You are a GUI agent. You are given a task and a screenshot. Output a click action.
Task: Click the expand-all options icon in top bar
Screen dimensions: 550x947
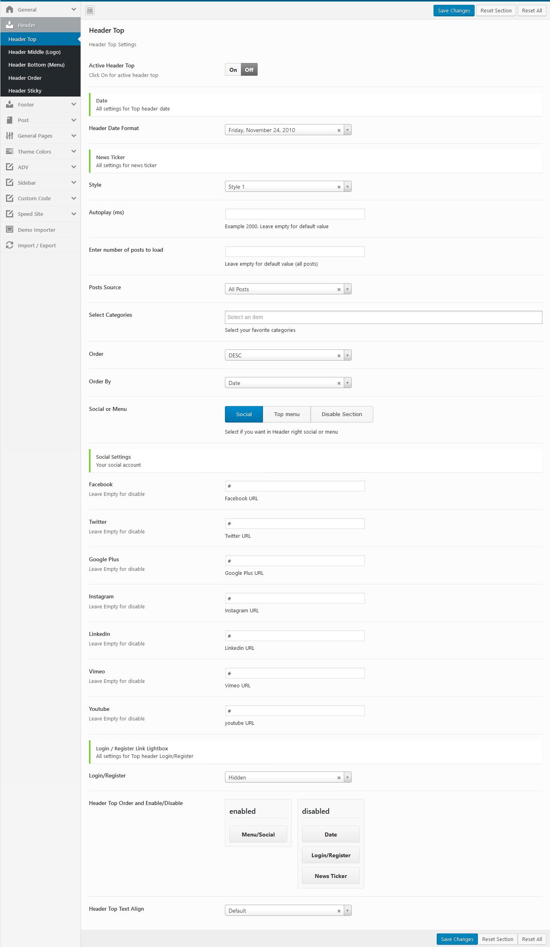(90, 10)
